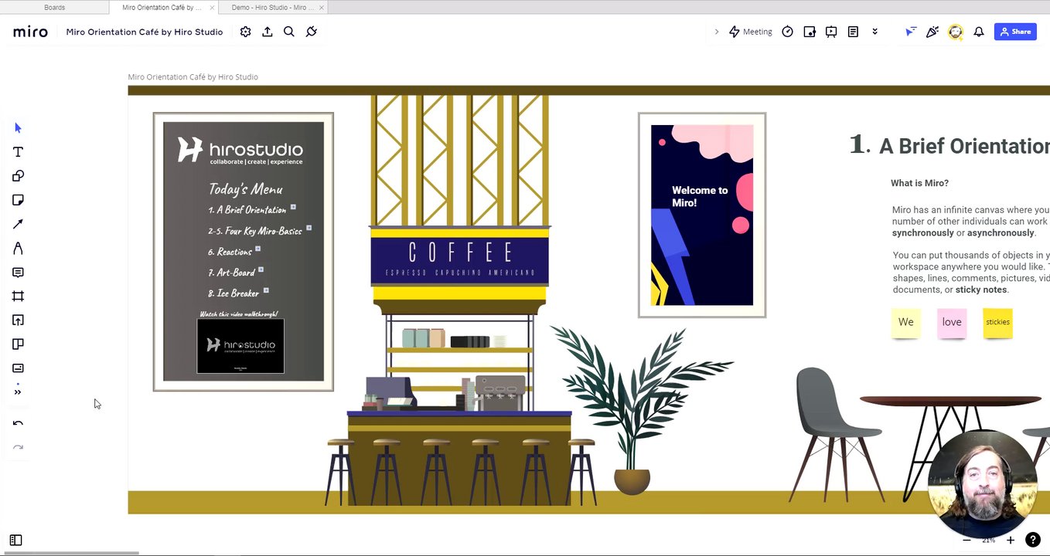The height and width of the screenshot is (556, 1050).
Task: Select the Text tool
Action: point(18,152)
